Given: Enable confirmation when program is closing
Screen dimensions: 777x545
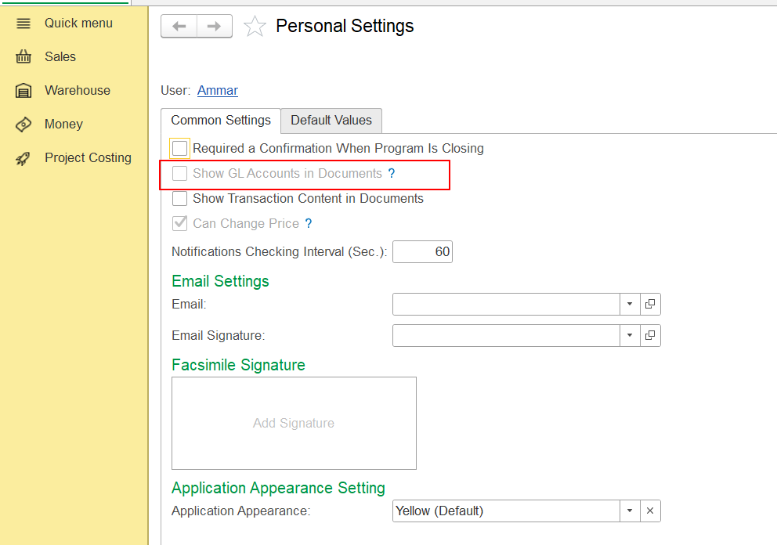Looking at the screenshot, I should pyautogui.click(x=180, y=149).
